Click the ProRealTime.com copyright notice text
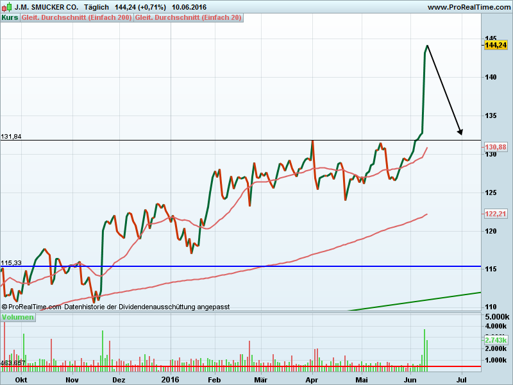Screen dimensions: 513x385 [x=115, y=307]
